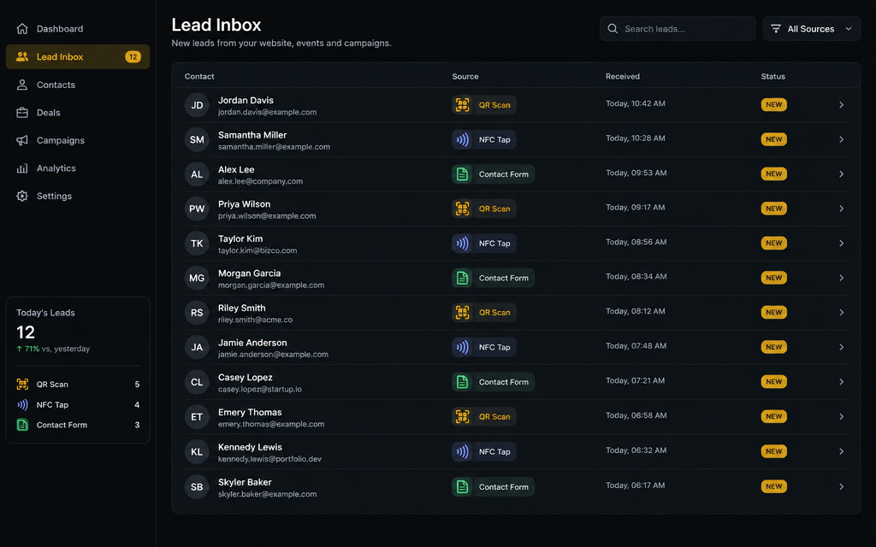Viewport: 876px width, 547px height.
Task: Go to Dashboard in sidebar
Action: [78, 28]
